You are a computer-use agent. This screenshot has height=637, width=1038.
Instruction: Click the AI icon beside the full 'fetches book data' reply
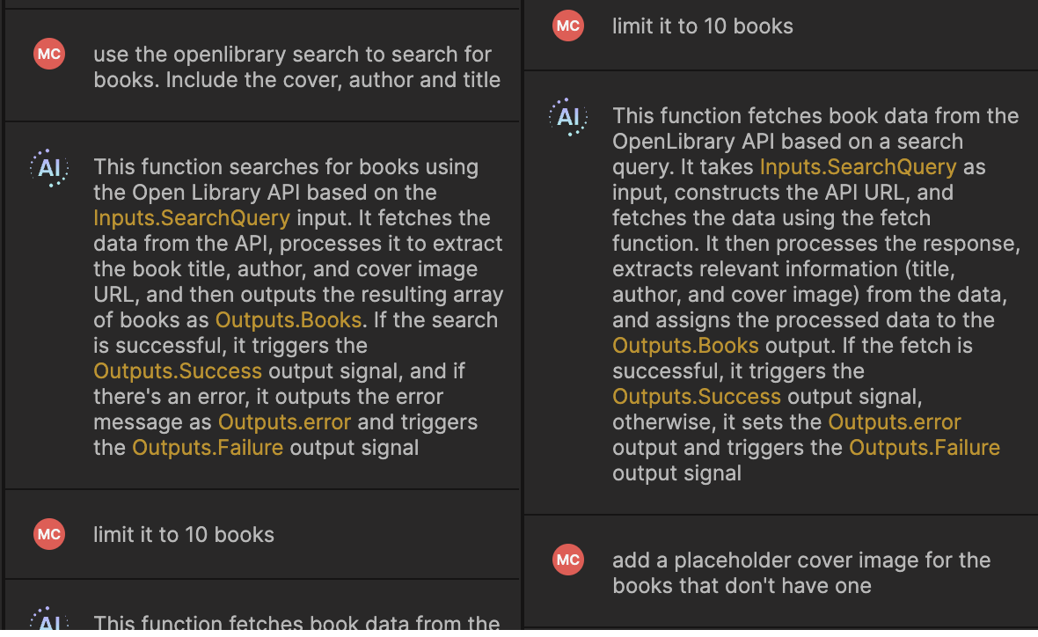coord(568,117)
